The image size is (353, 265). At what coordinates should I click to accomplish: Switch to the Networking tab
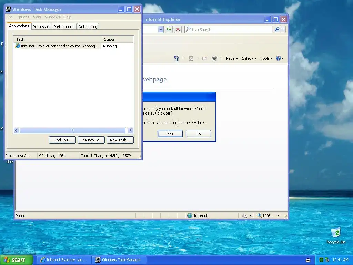pyautogui.click(x=88, y=27)
